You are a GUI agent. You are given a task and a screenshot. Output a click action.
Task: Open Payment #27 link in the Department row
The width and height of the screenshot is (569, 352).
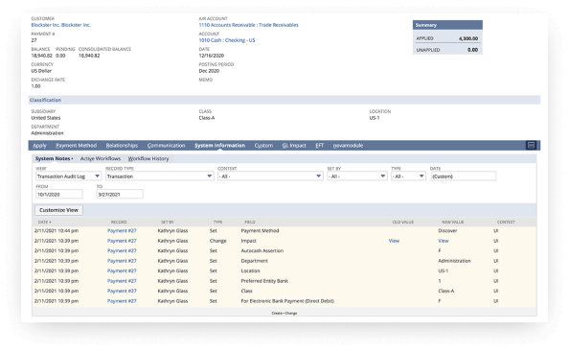tap(122, 261)
